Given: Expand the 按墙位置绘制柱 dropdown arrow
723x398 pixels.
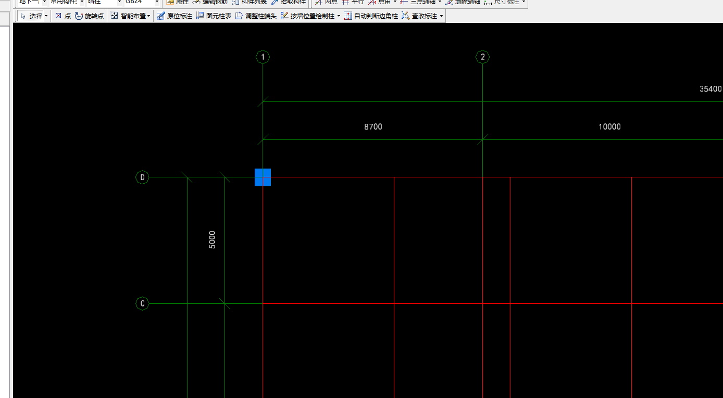Looking at the screenshot, I should point(339,16).
